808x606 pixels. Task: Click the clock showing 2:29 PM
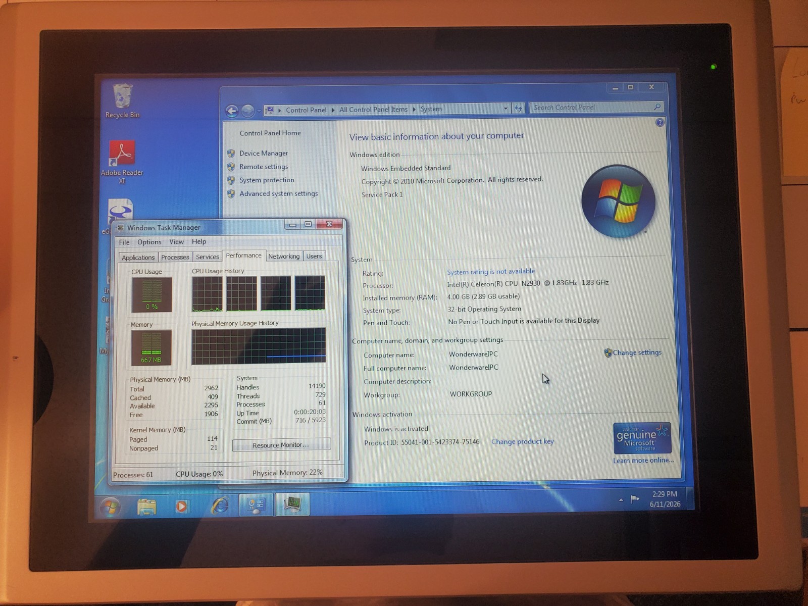665,499
